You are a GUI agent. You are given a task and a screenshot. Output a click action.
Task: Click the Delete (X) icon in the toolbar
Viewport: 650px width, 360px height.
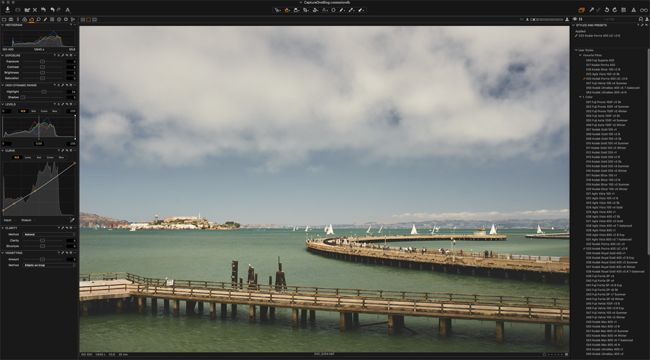tap(35, 10)
